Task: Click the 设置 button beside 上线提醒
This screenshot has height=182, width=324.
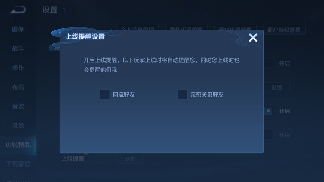Action: (x=130, y=159)
